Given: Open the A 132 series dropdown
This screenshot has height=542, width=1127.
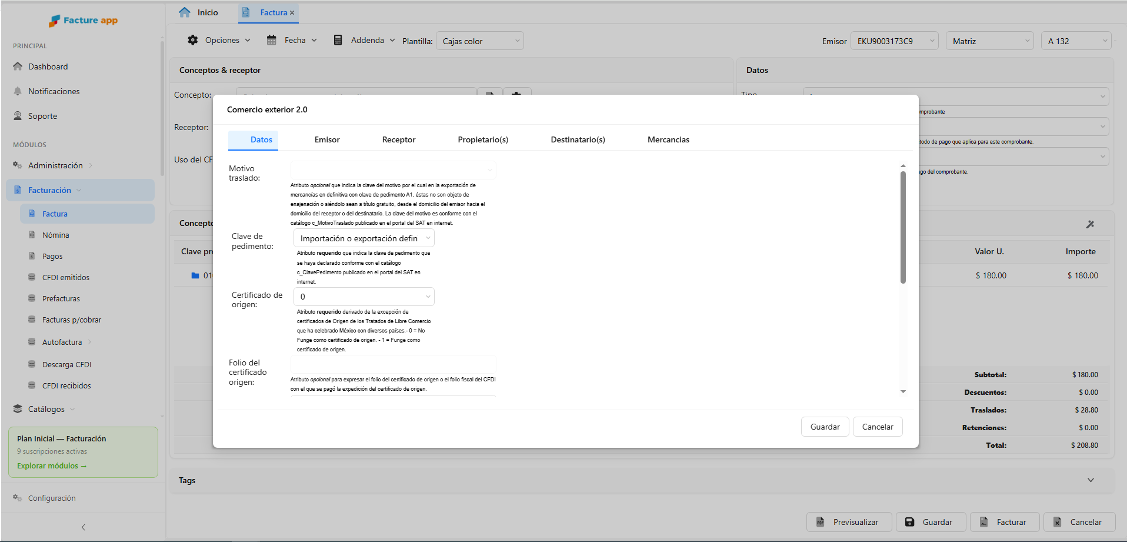Looking at the screenshot, I should click(1076, 41).
